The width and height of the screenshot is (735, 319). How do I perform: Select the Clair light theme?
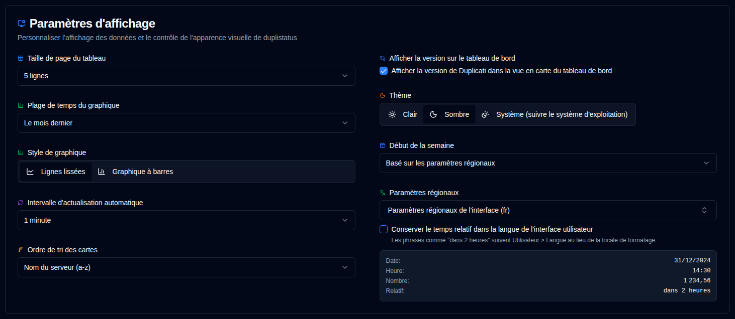(x=403, y=114)
